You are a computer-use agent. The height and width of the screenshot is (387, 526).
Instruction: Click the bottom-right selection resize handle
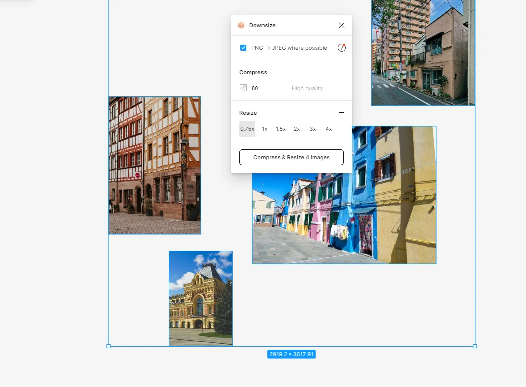(475, 346)
